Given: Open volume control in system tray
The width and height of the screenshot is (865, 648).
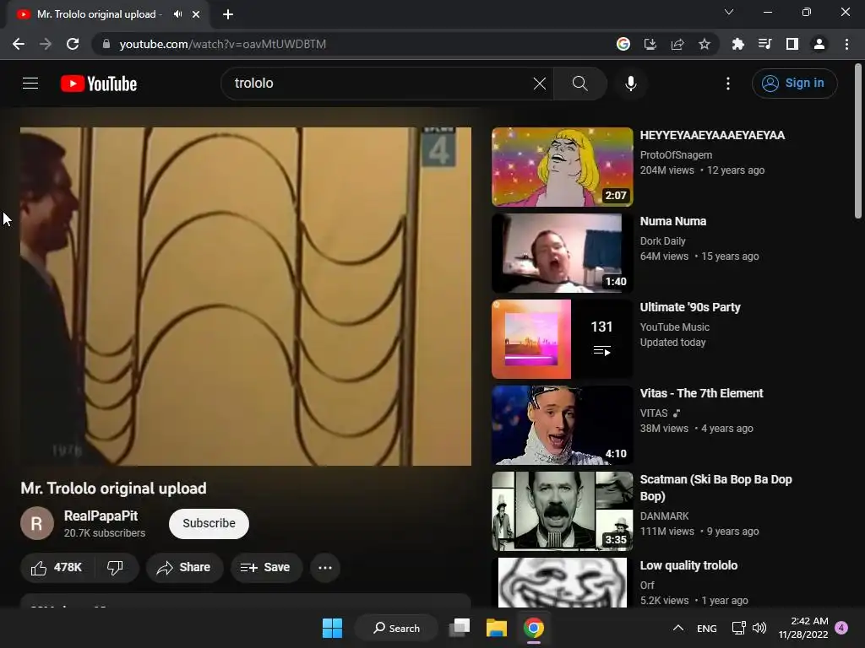Looking at the screenshot, I should (x=759, y=628).
